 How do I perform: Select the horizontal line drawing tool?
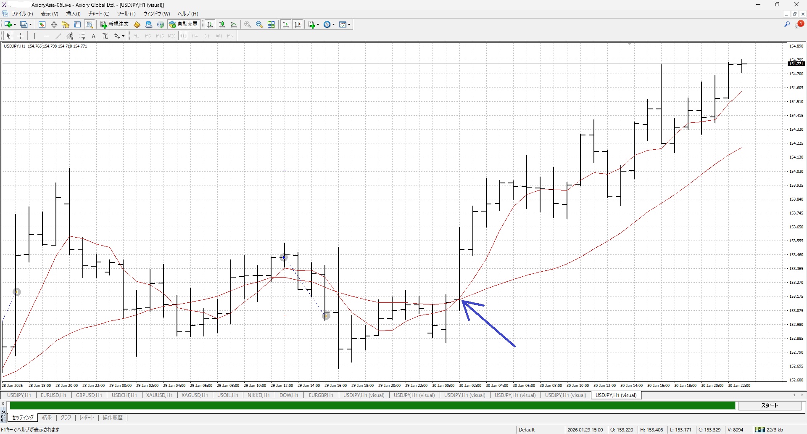(47, 36)
